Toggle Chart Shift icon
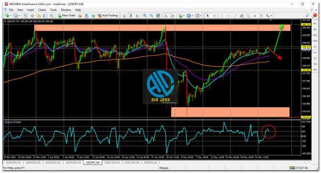 (x=172, y=16)
